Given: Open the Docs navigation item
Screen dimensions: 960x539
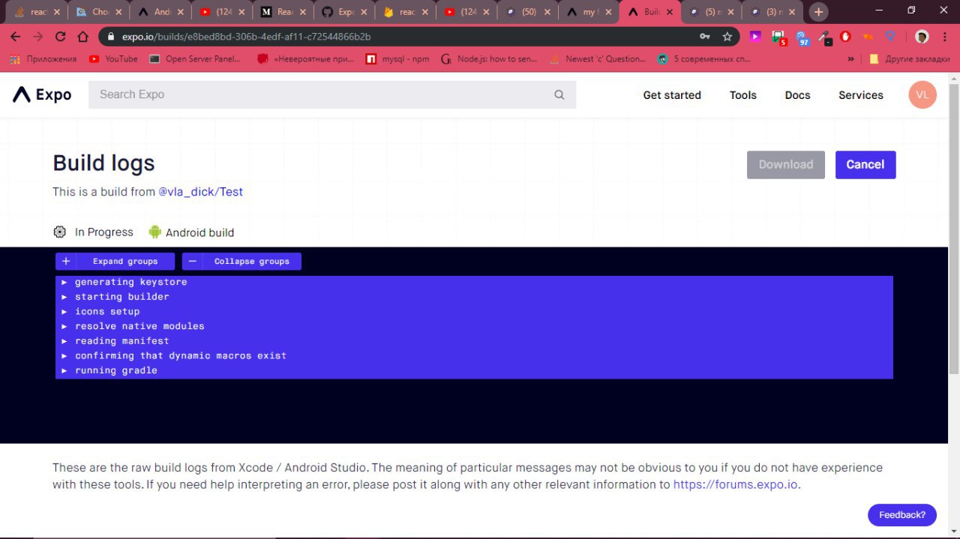Looking at the screenshot, I should point(798,95).
